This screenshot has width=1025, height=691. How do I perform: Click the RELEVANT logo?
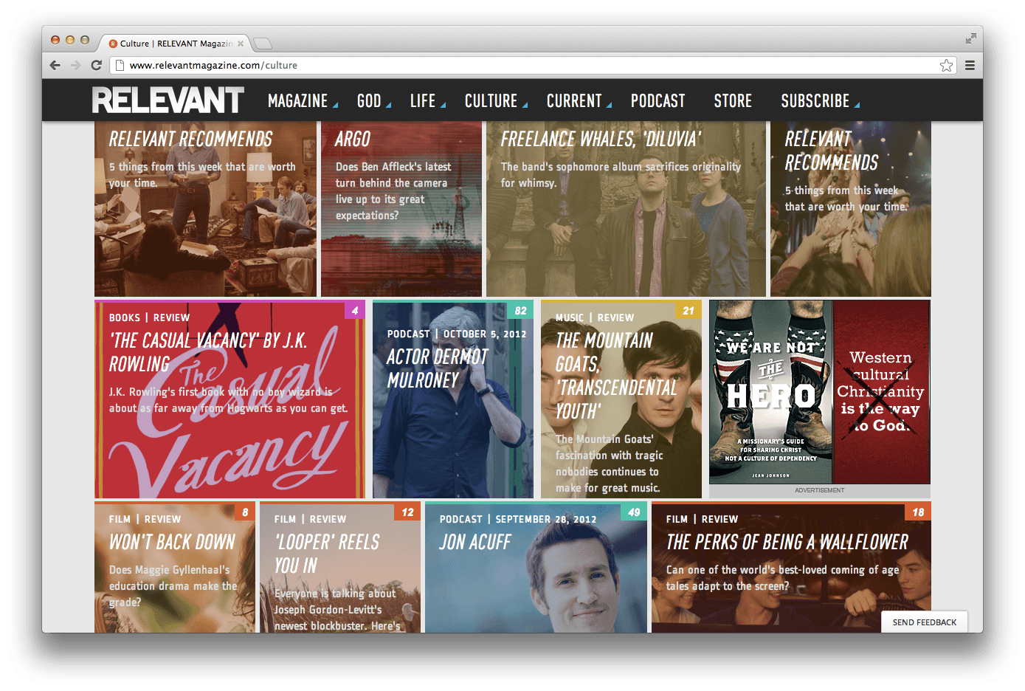(168, 100)
